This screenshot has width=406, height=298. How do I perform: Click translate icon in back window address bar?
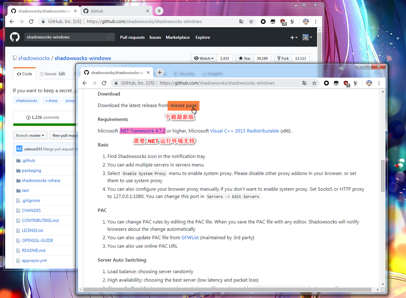(x=241, y=22)
